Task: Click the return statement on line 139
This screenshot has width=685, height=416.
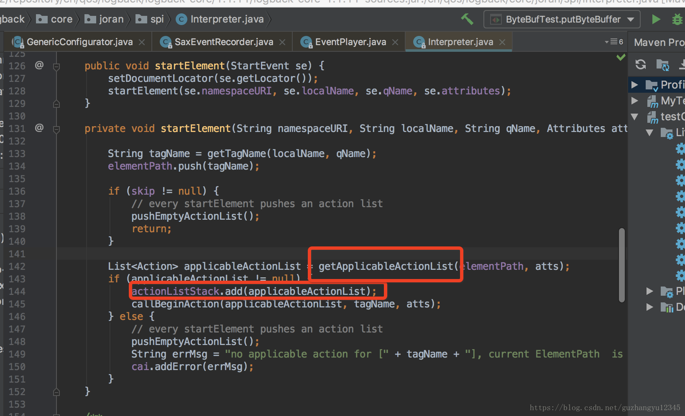Action: pyautogui.click(x=151, y=228)
